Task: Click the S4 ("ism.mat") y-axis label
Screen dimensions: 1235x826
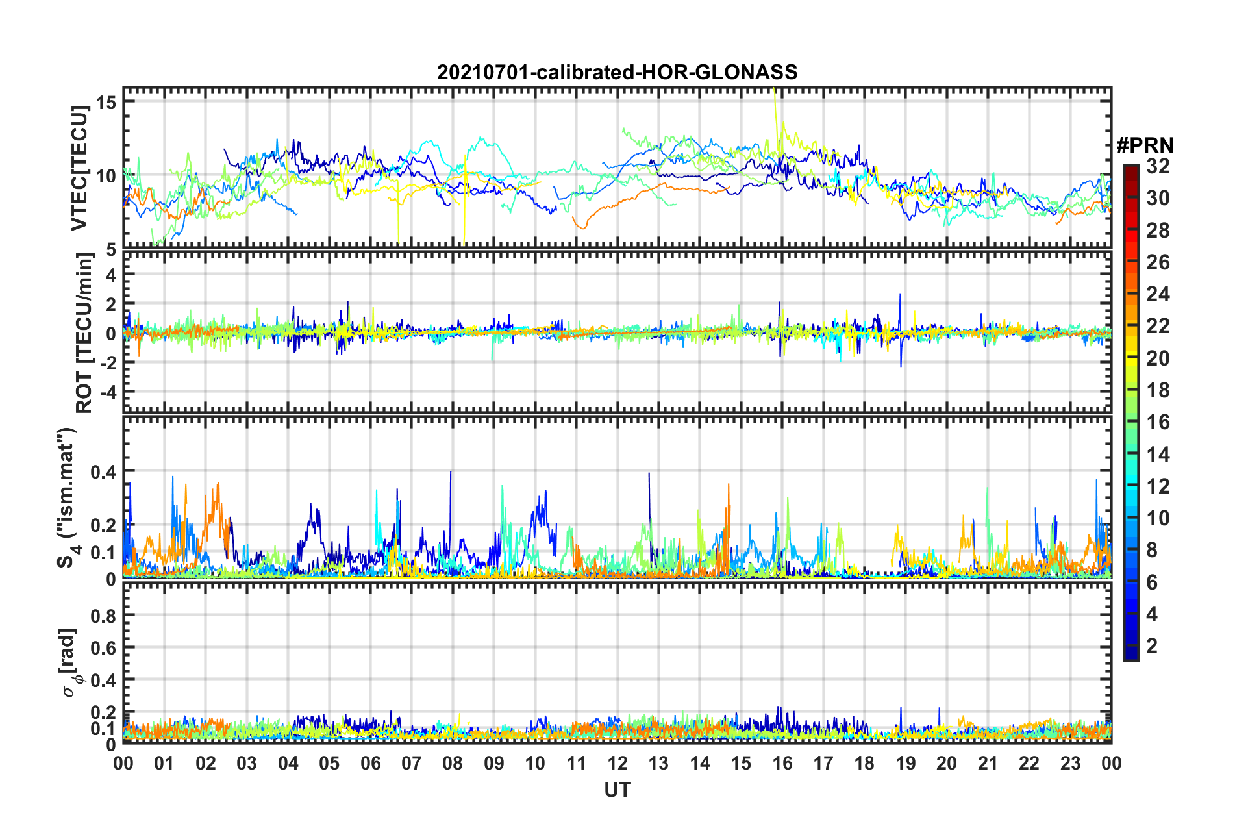Action: pos(68,497)
